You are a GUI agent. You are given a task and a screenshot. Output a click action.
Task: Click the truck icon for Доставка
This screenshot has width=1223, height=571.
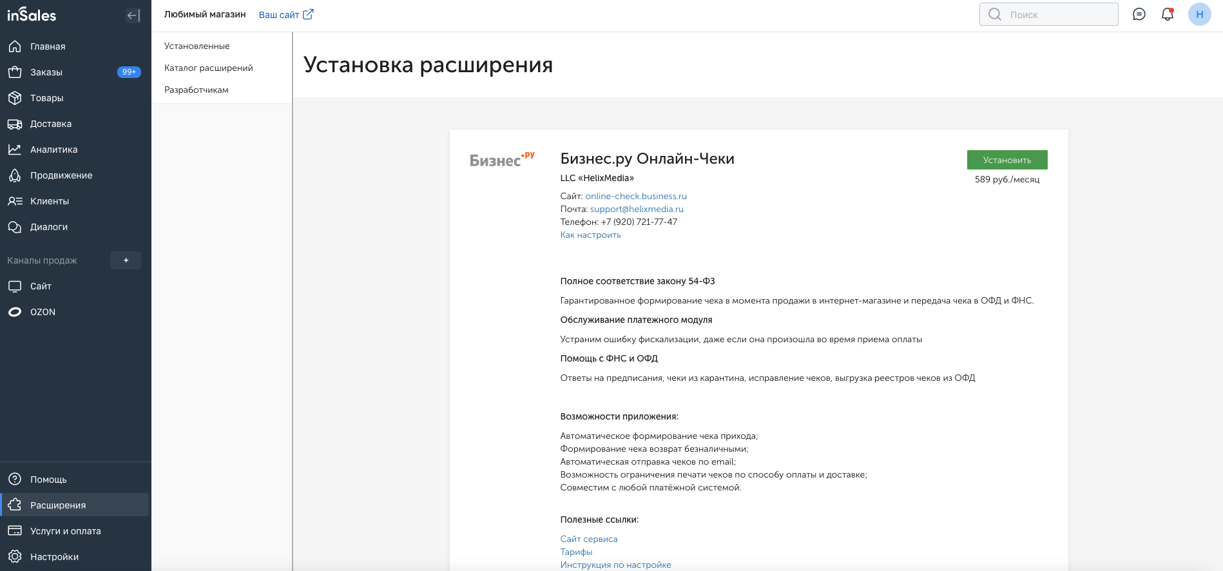15,124
